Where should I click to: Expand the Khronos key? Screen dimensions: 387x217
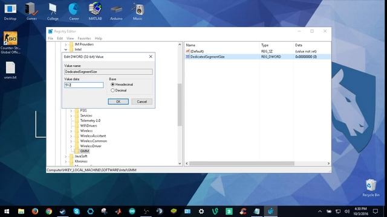coord(66,162)
